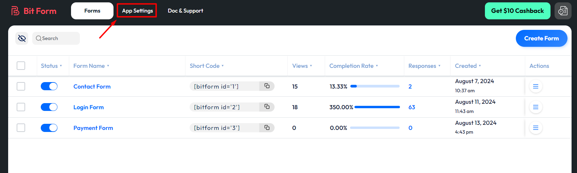Open actions menu for Contact Form
The width and height of the screenshot is (577, 173).
(536, 86)
